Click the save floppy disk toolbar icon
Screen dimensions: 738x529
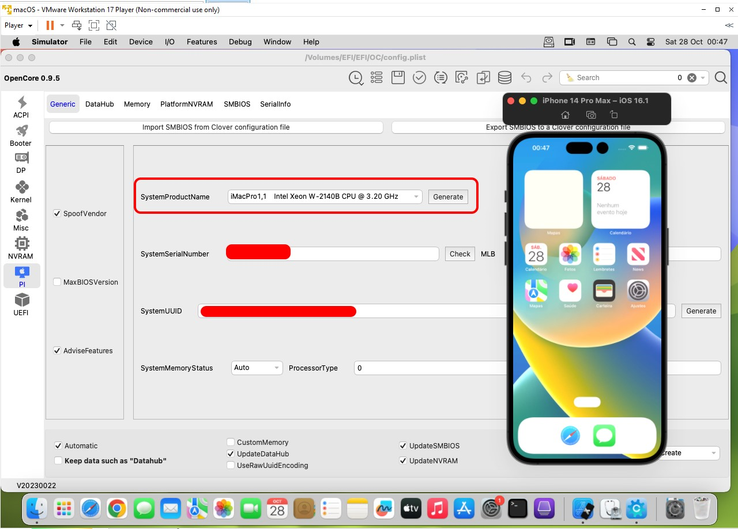pyautogui.click(x=398, y=78)
